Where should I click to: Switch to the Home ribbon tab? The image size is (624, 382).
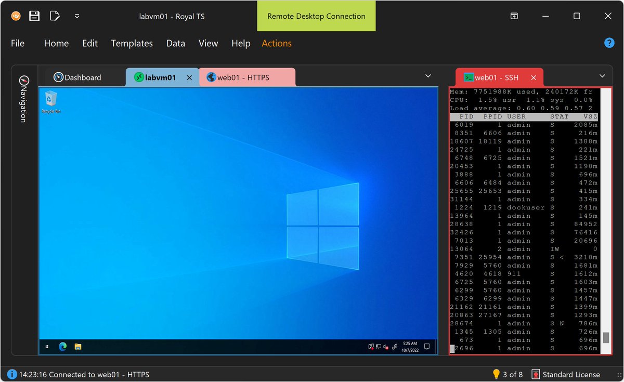(56, 43)
